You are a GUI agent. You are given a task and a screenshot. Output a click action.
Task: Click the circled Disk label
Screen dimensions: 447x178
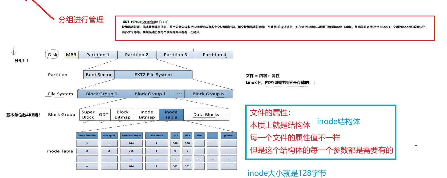52,55
